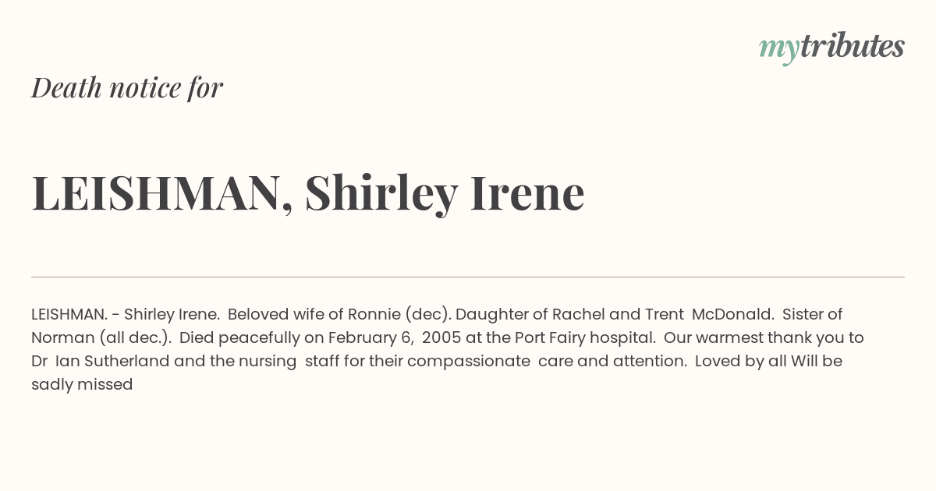936x491 pixels.
Task: Click the words "sadly missed"
Action: tap(82, 384)
